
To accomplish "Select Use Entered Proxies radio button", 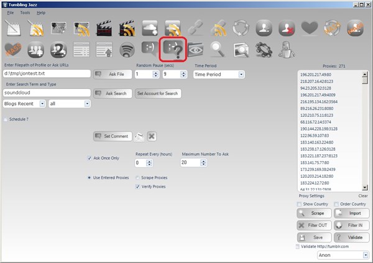I will tap(90, 178).
